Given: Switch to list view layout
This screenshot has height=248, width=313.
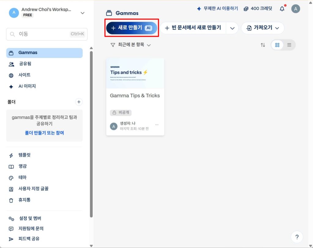Looking at the screenshot, I should pos(289,45).
